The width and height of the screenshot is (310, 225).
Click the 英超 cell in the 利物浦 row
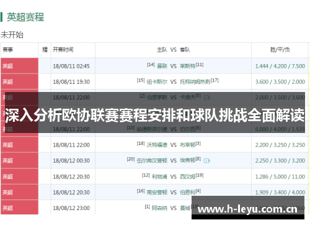pyautogui.click(x=19, y=177)
